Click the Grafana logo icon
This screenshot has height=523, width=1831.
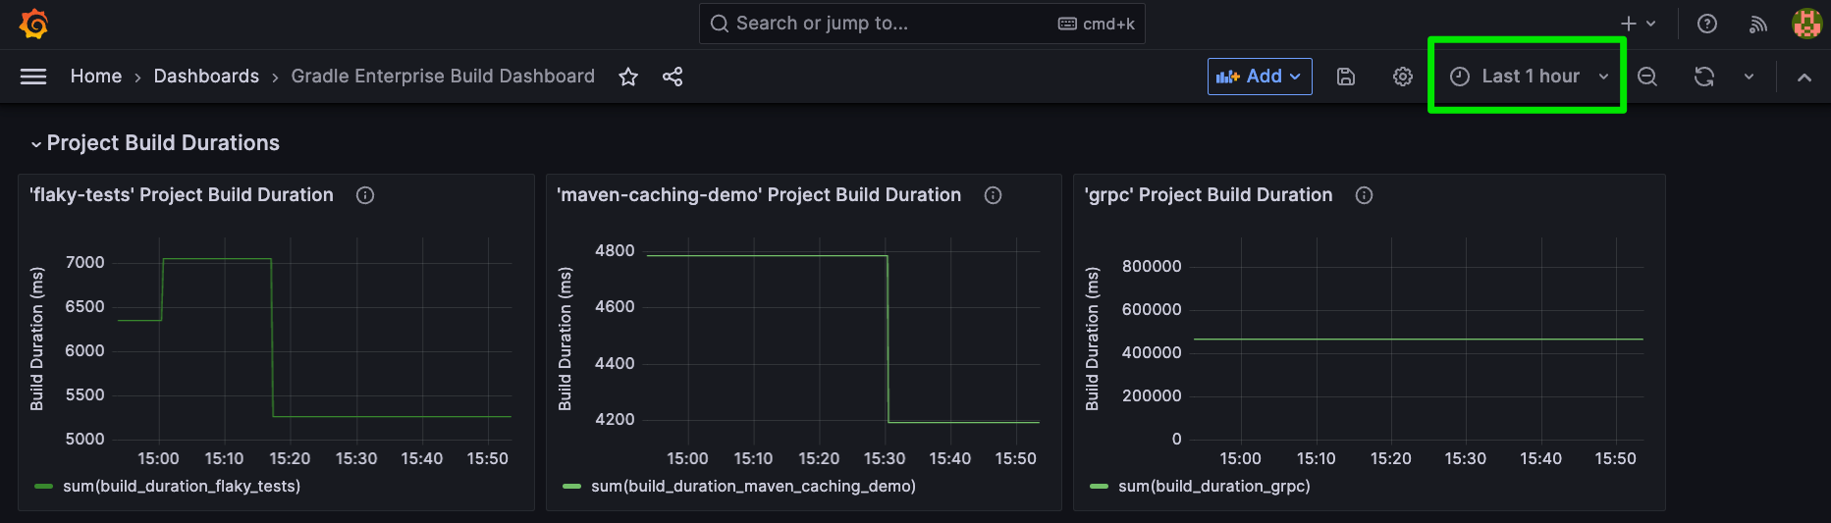34,24
